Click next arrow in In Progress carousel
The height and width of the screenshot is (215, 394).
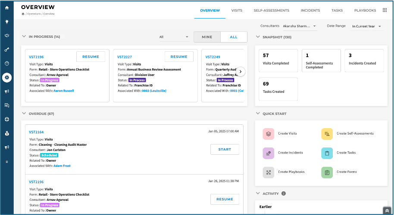click(x=241, y=72)
